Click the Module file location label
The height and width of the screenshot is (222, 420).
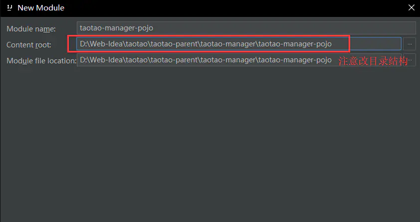coord(41,61)
